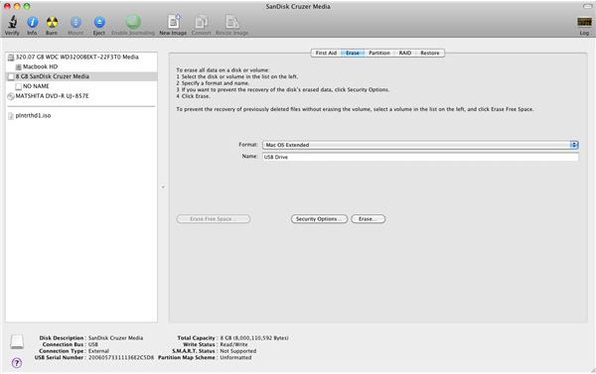
Task: Click the drive icon beside 8 GB SanDisk Cruzer
Action: pos(11,76)
